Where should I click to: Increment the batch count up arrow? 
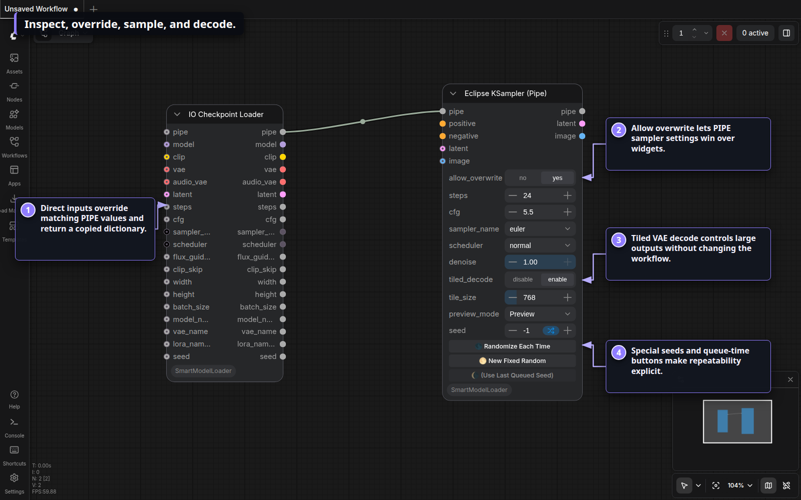[x=694, y=29]
